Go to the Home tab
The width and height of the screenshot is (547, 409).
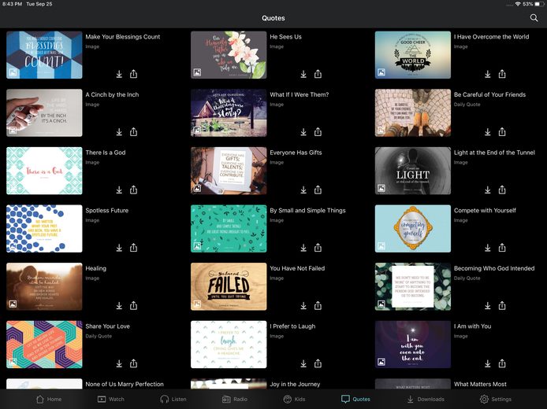[x=49, y=399]
